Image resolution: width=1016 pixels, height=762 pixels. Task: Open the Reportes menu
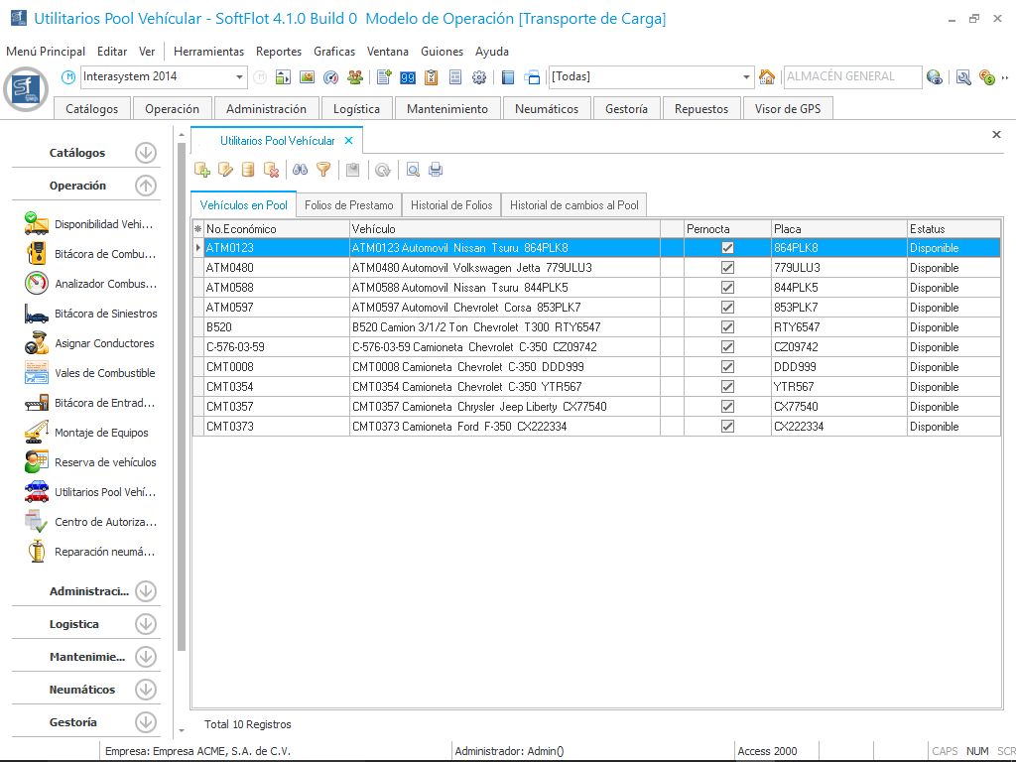coord(278,52)
